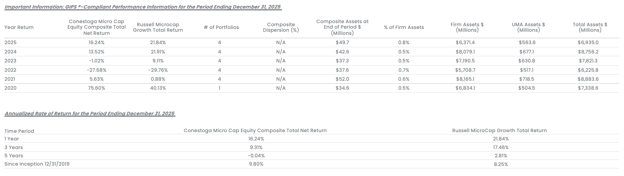Click the $563.6 UMA assets value
624x176 pixels.
527,42
